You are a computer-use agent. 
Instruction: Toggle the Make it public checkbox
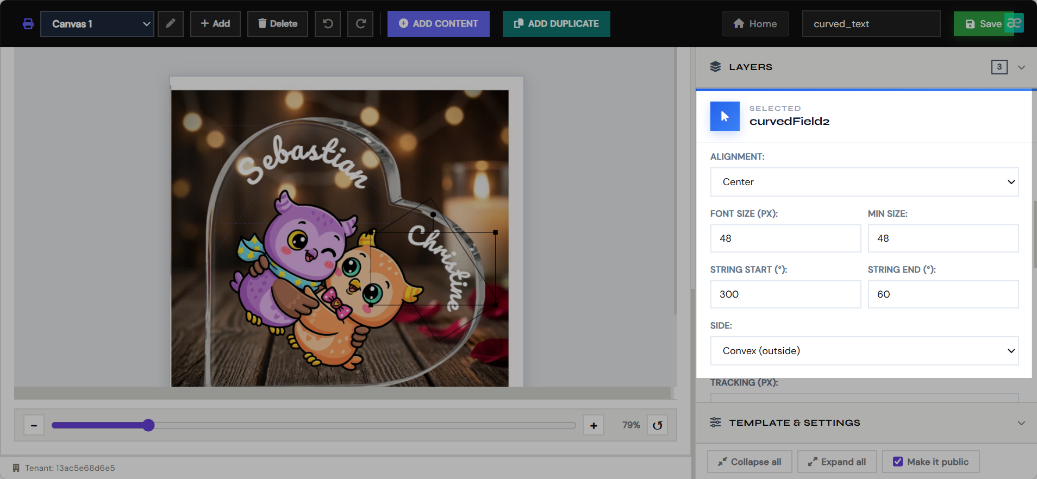tap(898, 462)
